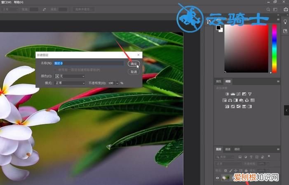Filter layers by pixel layers
The image size is (289, 185).
[x=240, y=157]
